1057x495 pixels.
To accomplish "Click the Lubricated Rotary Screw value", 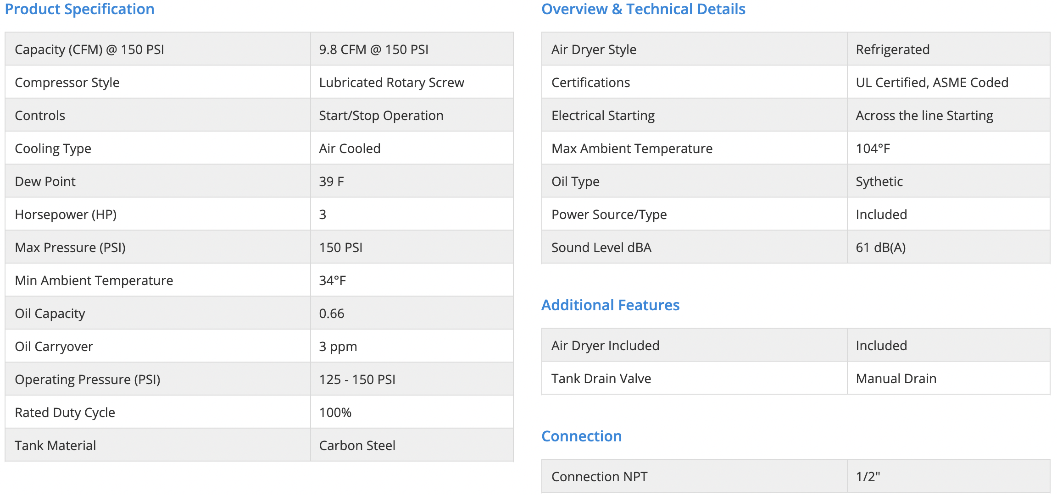I will point(391,82).
